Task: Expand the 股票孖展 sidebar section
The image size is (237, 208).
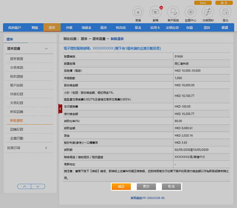Action: point(46,148)
